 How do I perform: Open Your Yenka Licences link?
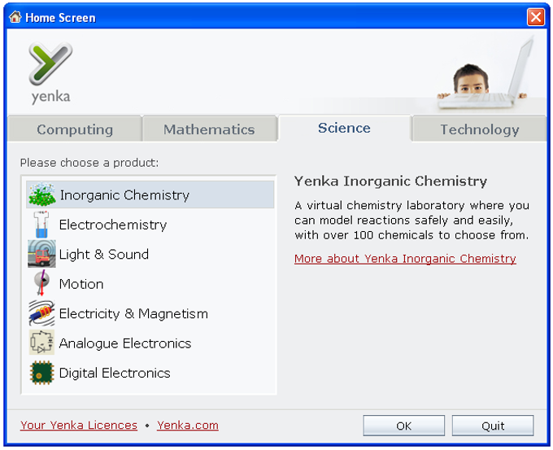(79, 426)
